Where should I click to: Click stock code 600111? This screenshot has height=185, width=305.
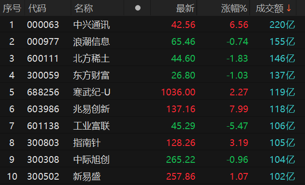tap(43, 59)
